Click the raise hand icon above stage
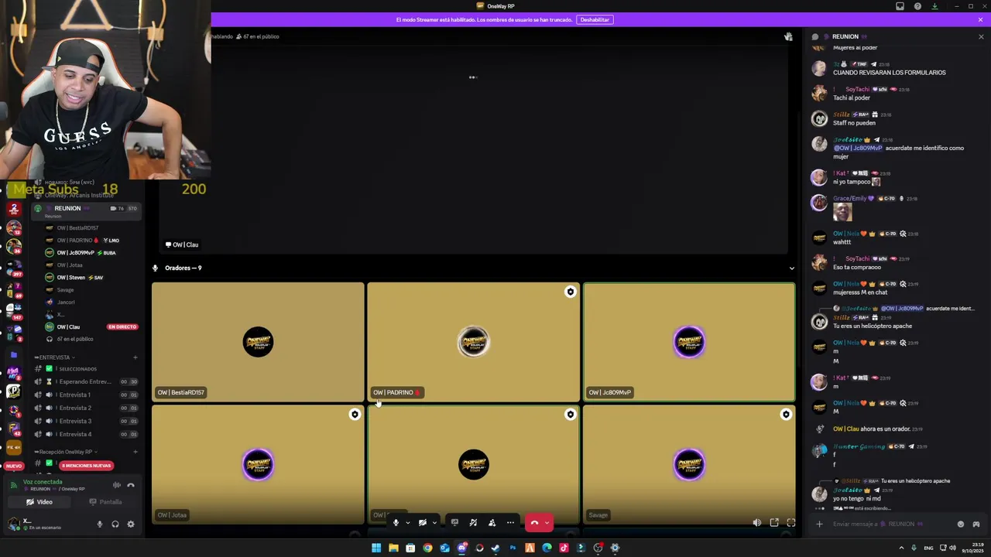991x557 pixels. [788, 36]
